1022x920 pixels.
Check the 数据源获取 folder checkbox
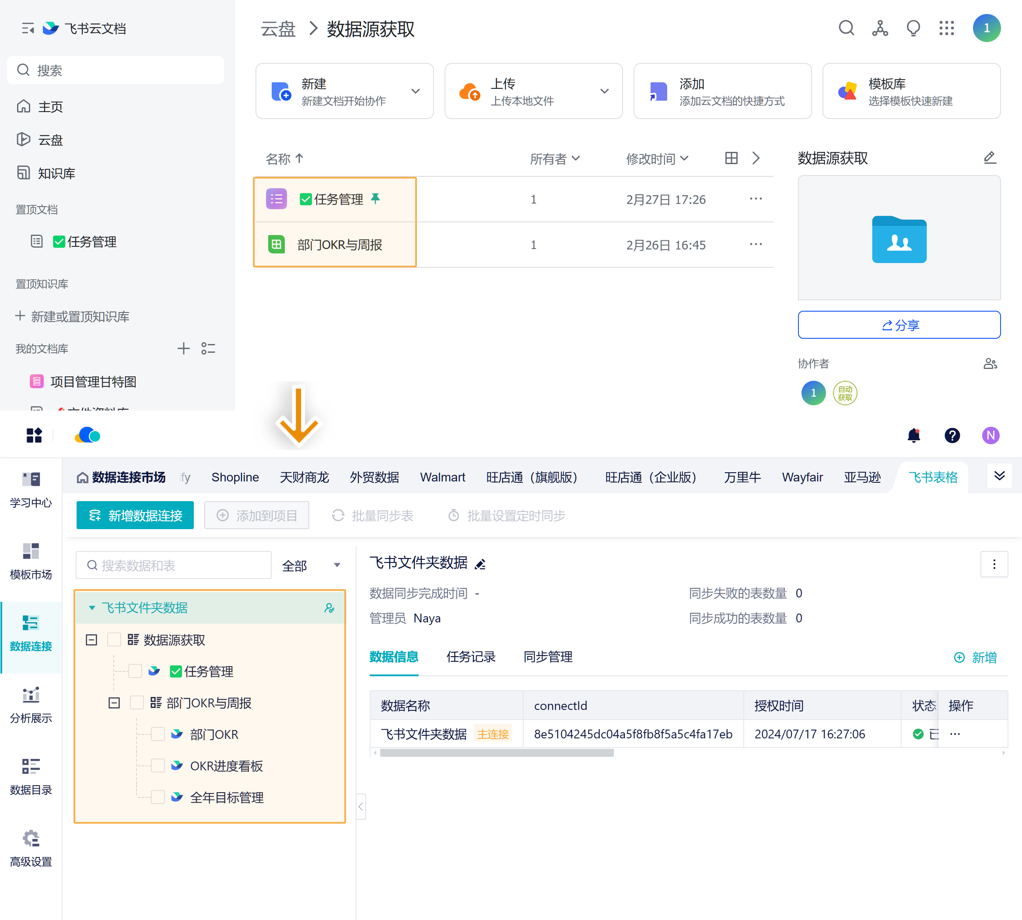(114, 640)
